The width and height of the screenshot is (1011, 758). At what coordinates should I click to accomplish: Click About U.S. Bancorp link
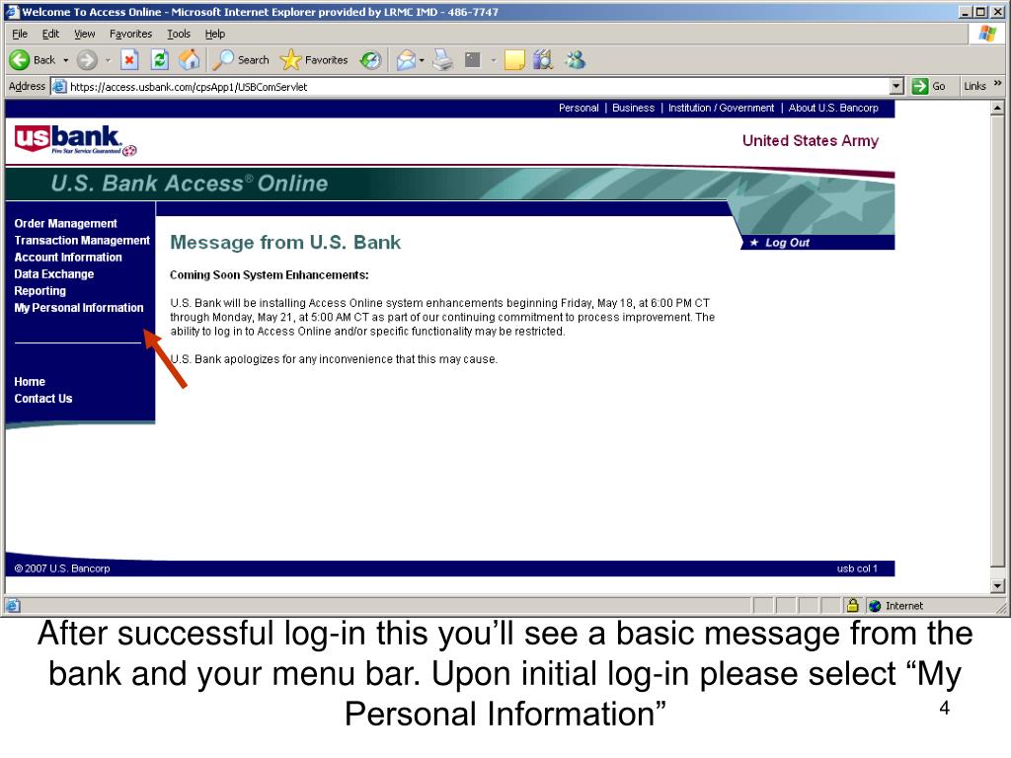(833, 108)
